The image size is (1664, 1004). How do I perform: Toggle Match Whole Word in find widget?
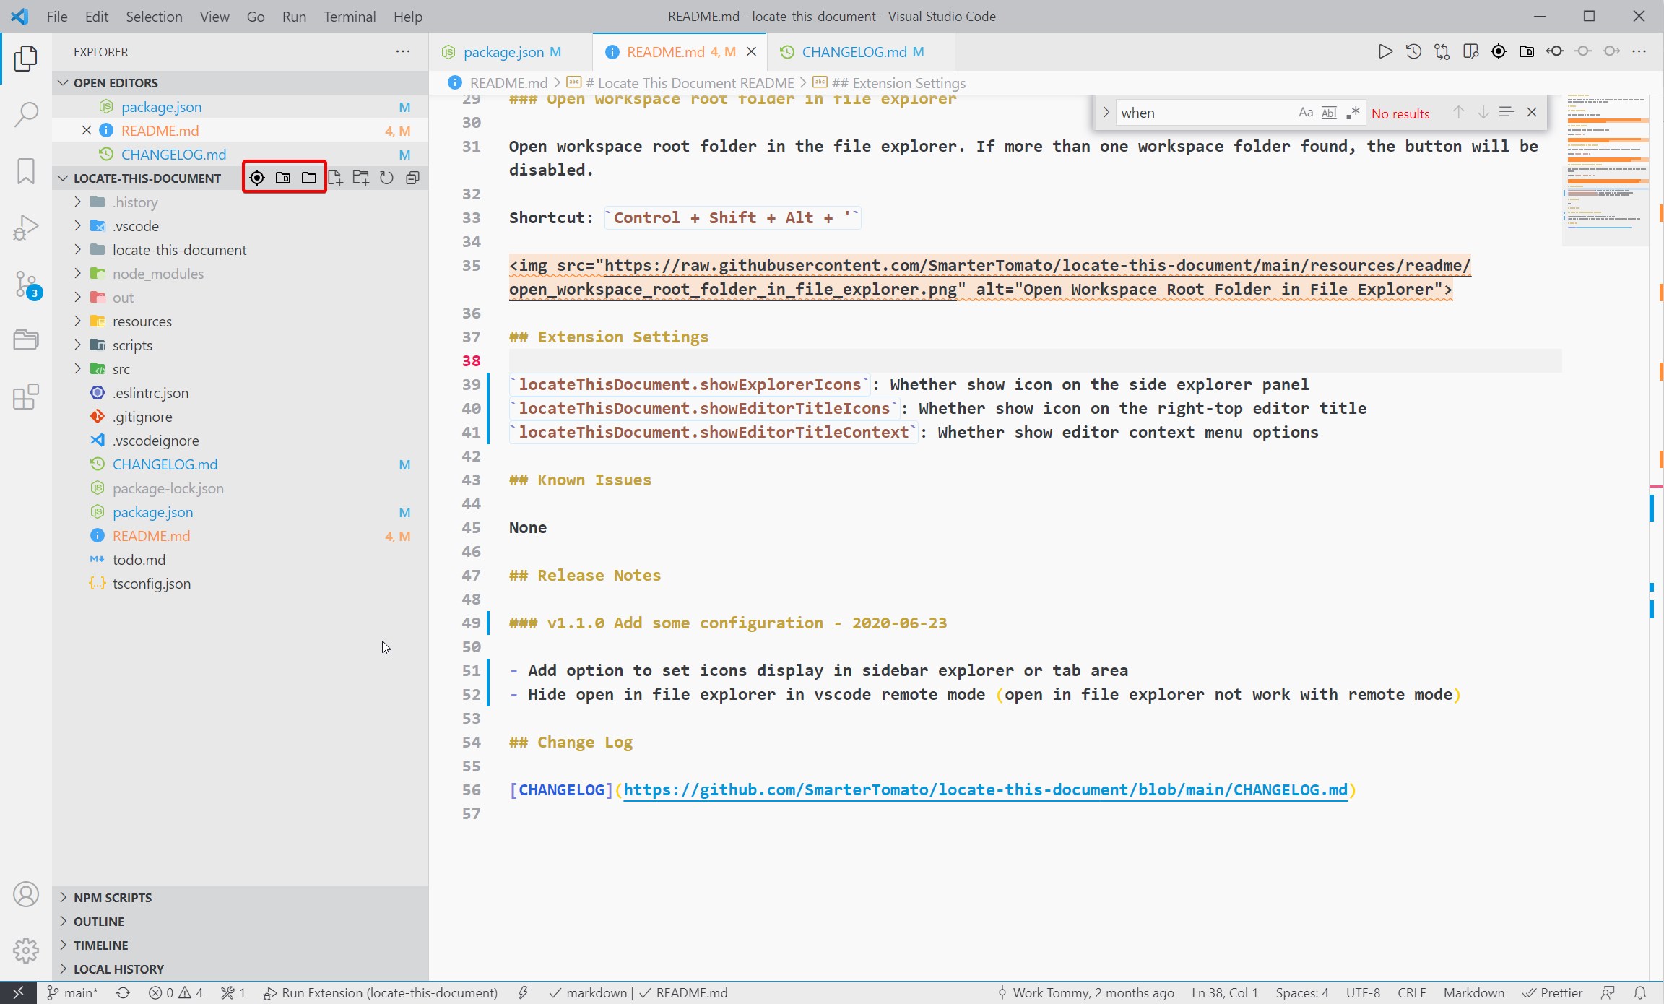point(1329,113)
